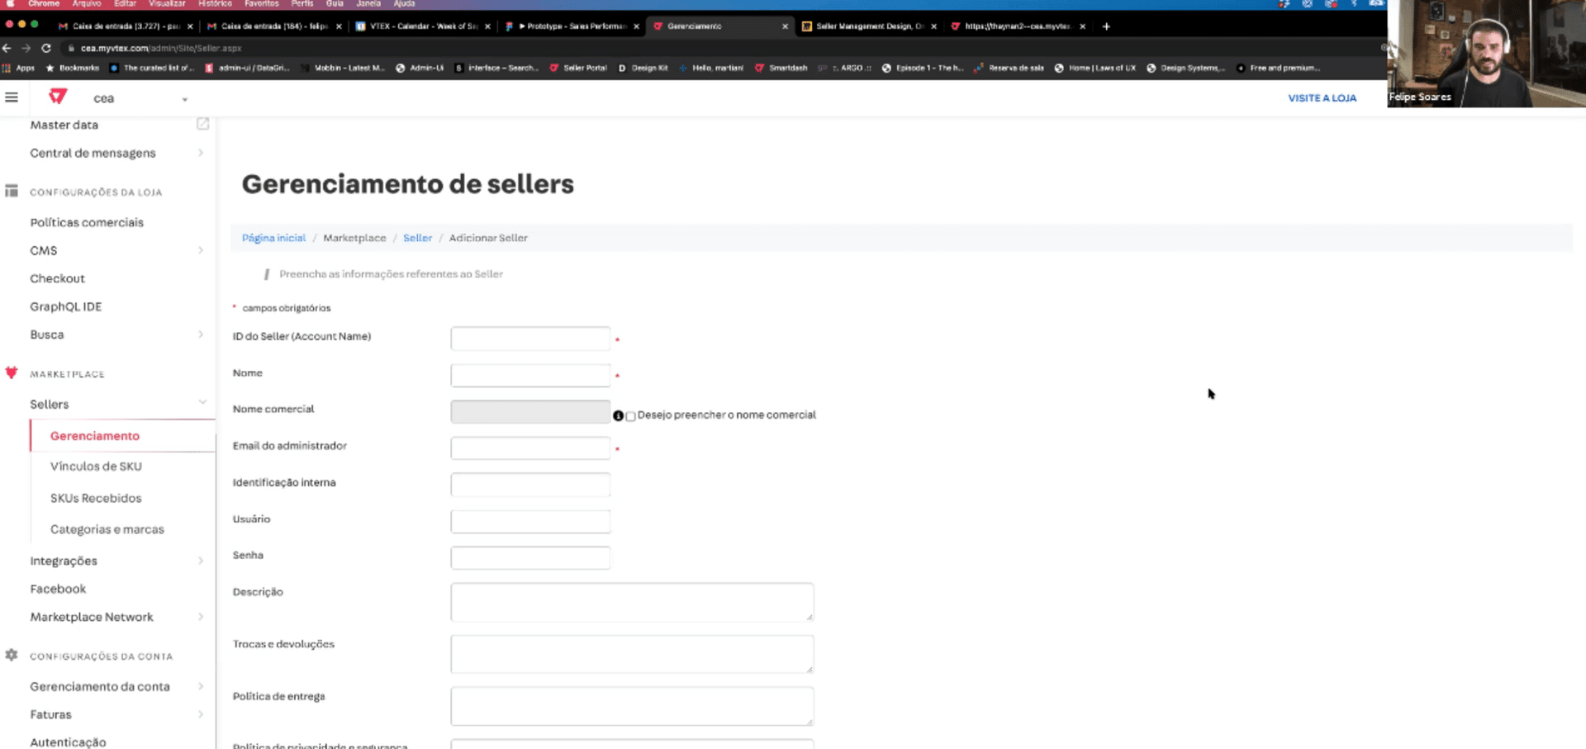Expand the Busca submenu
Screen dimensions: 1586x749
tap(201, 334)
